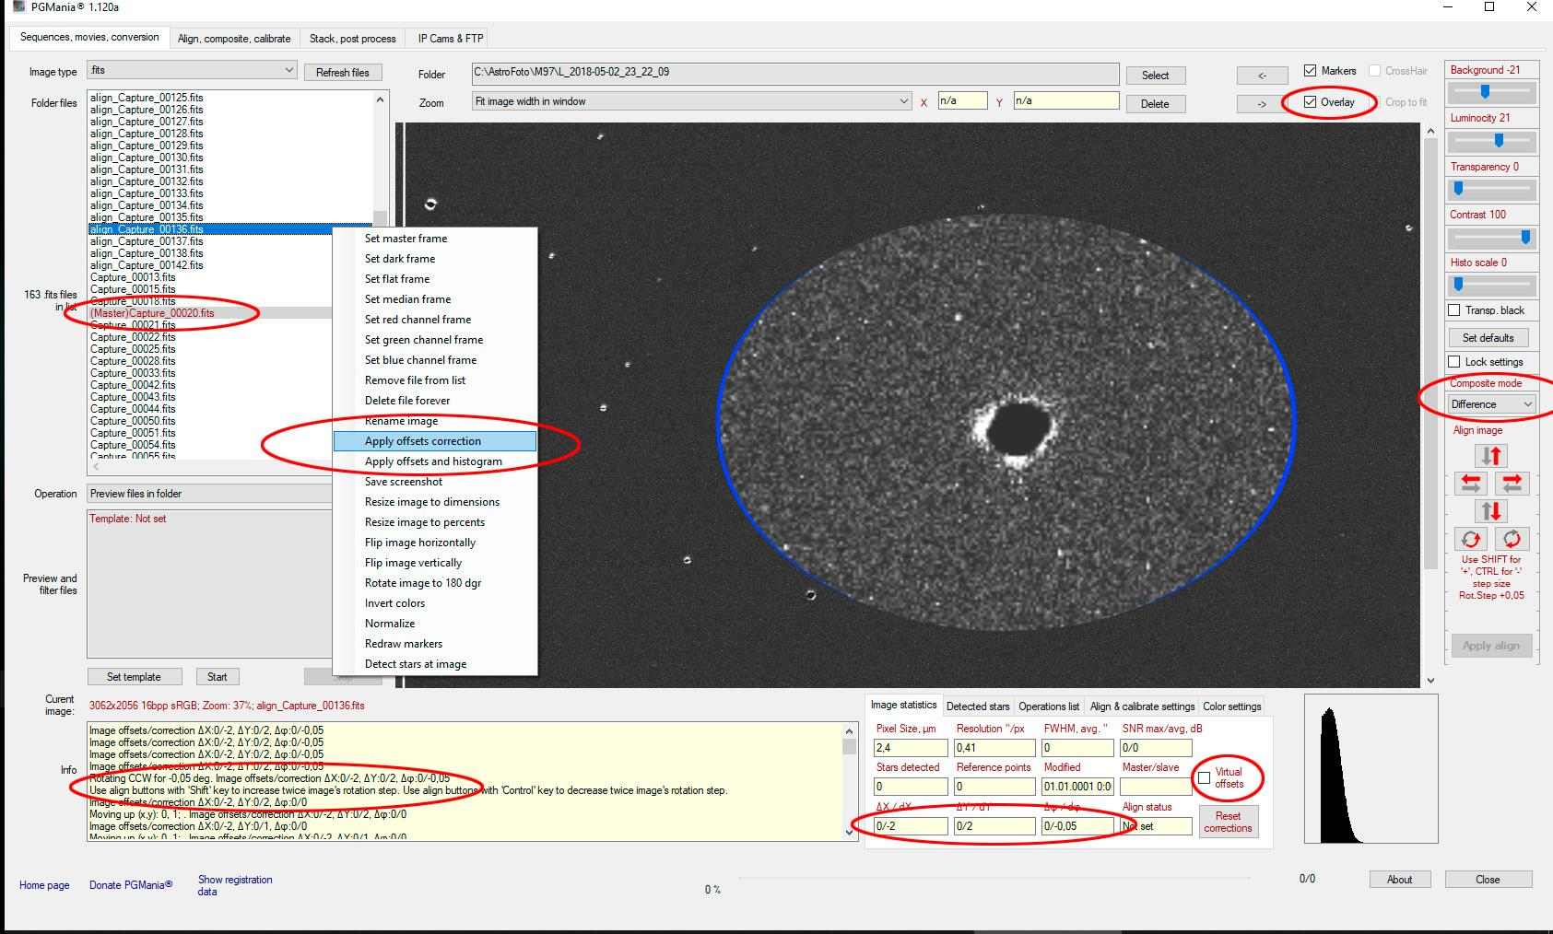Viewport: 1553px width, 934px height.
Task: Click the left rotate icon under Align image
Action: 1471,539
